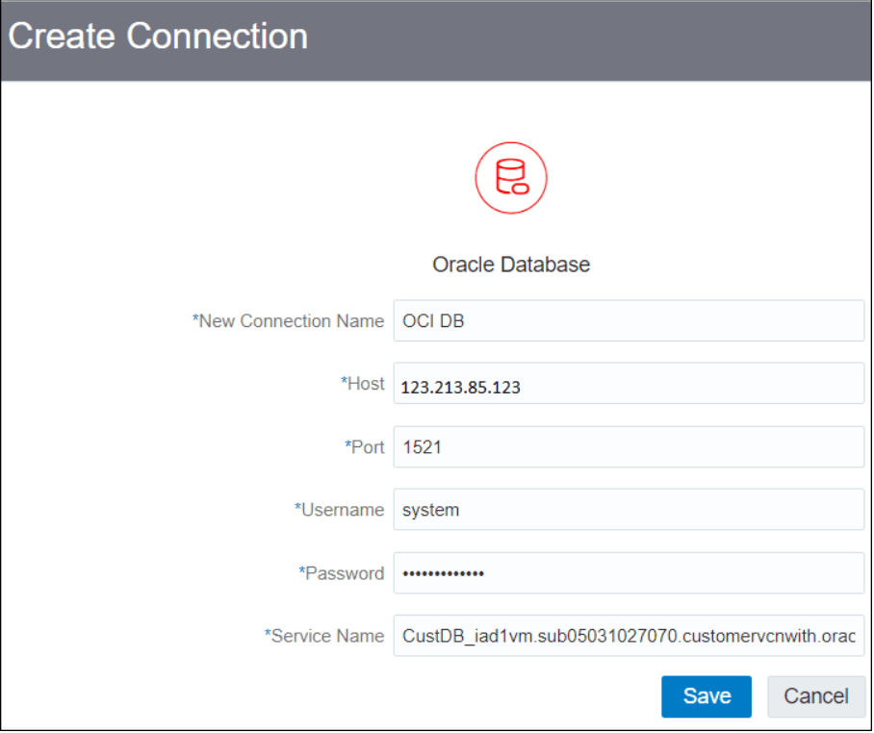Screen dimensions: 874x733
Task: Click the Create Connection title text
Action: point(158,37)
